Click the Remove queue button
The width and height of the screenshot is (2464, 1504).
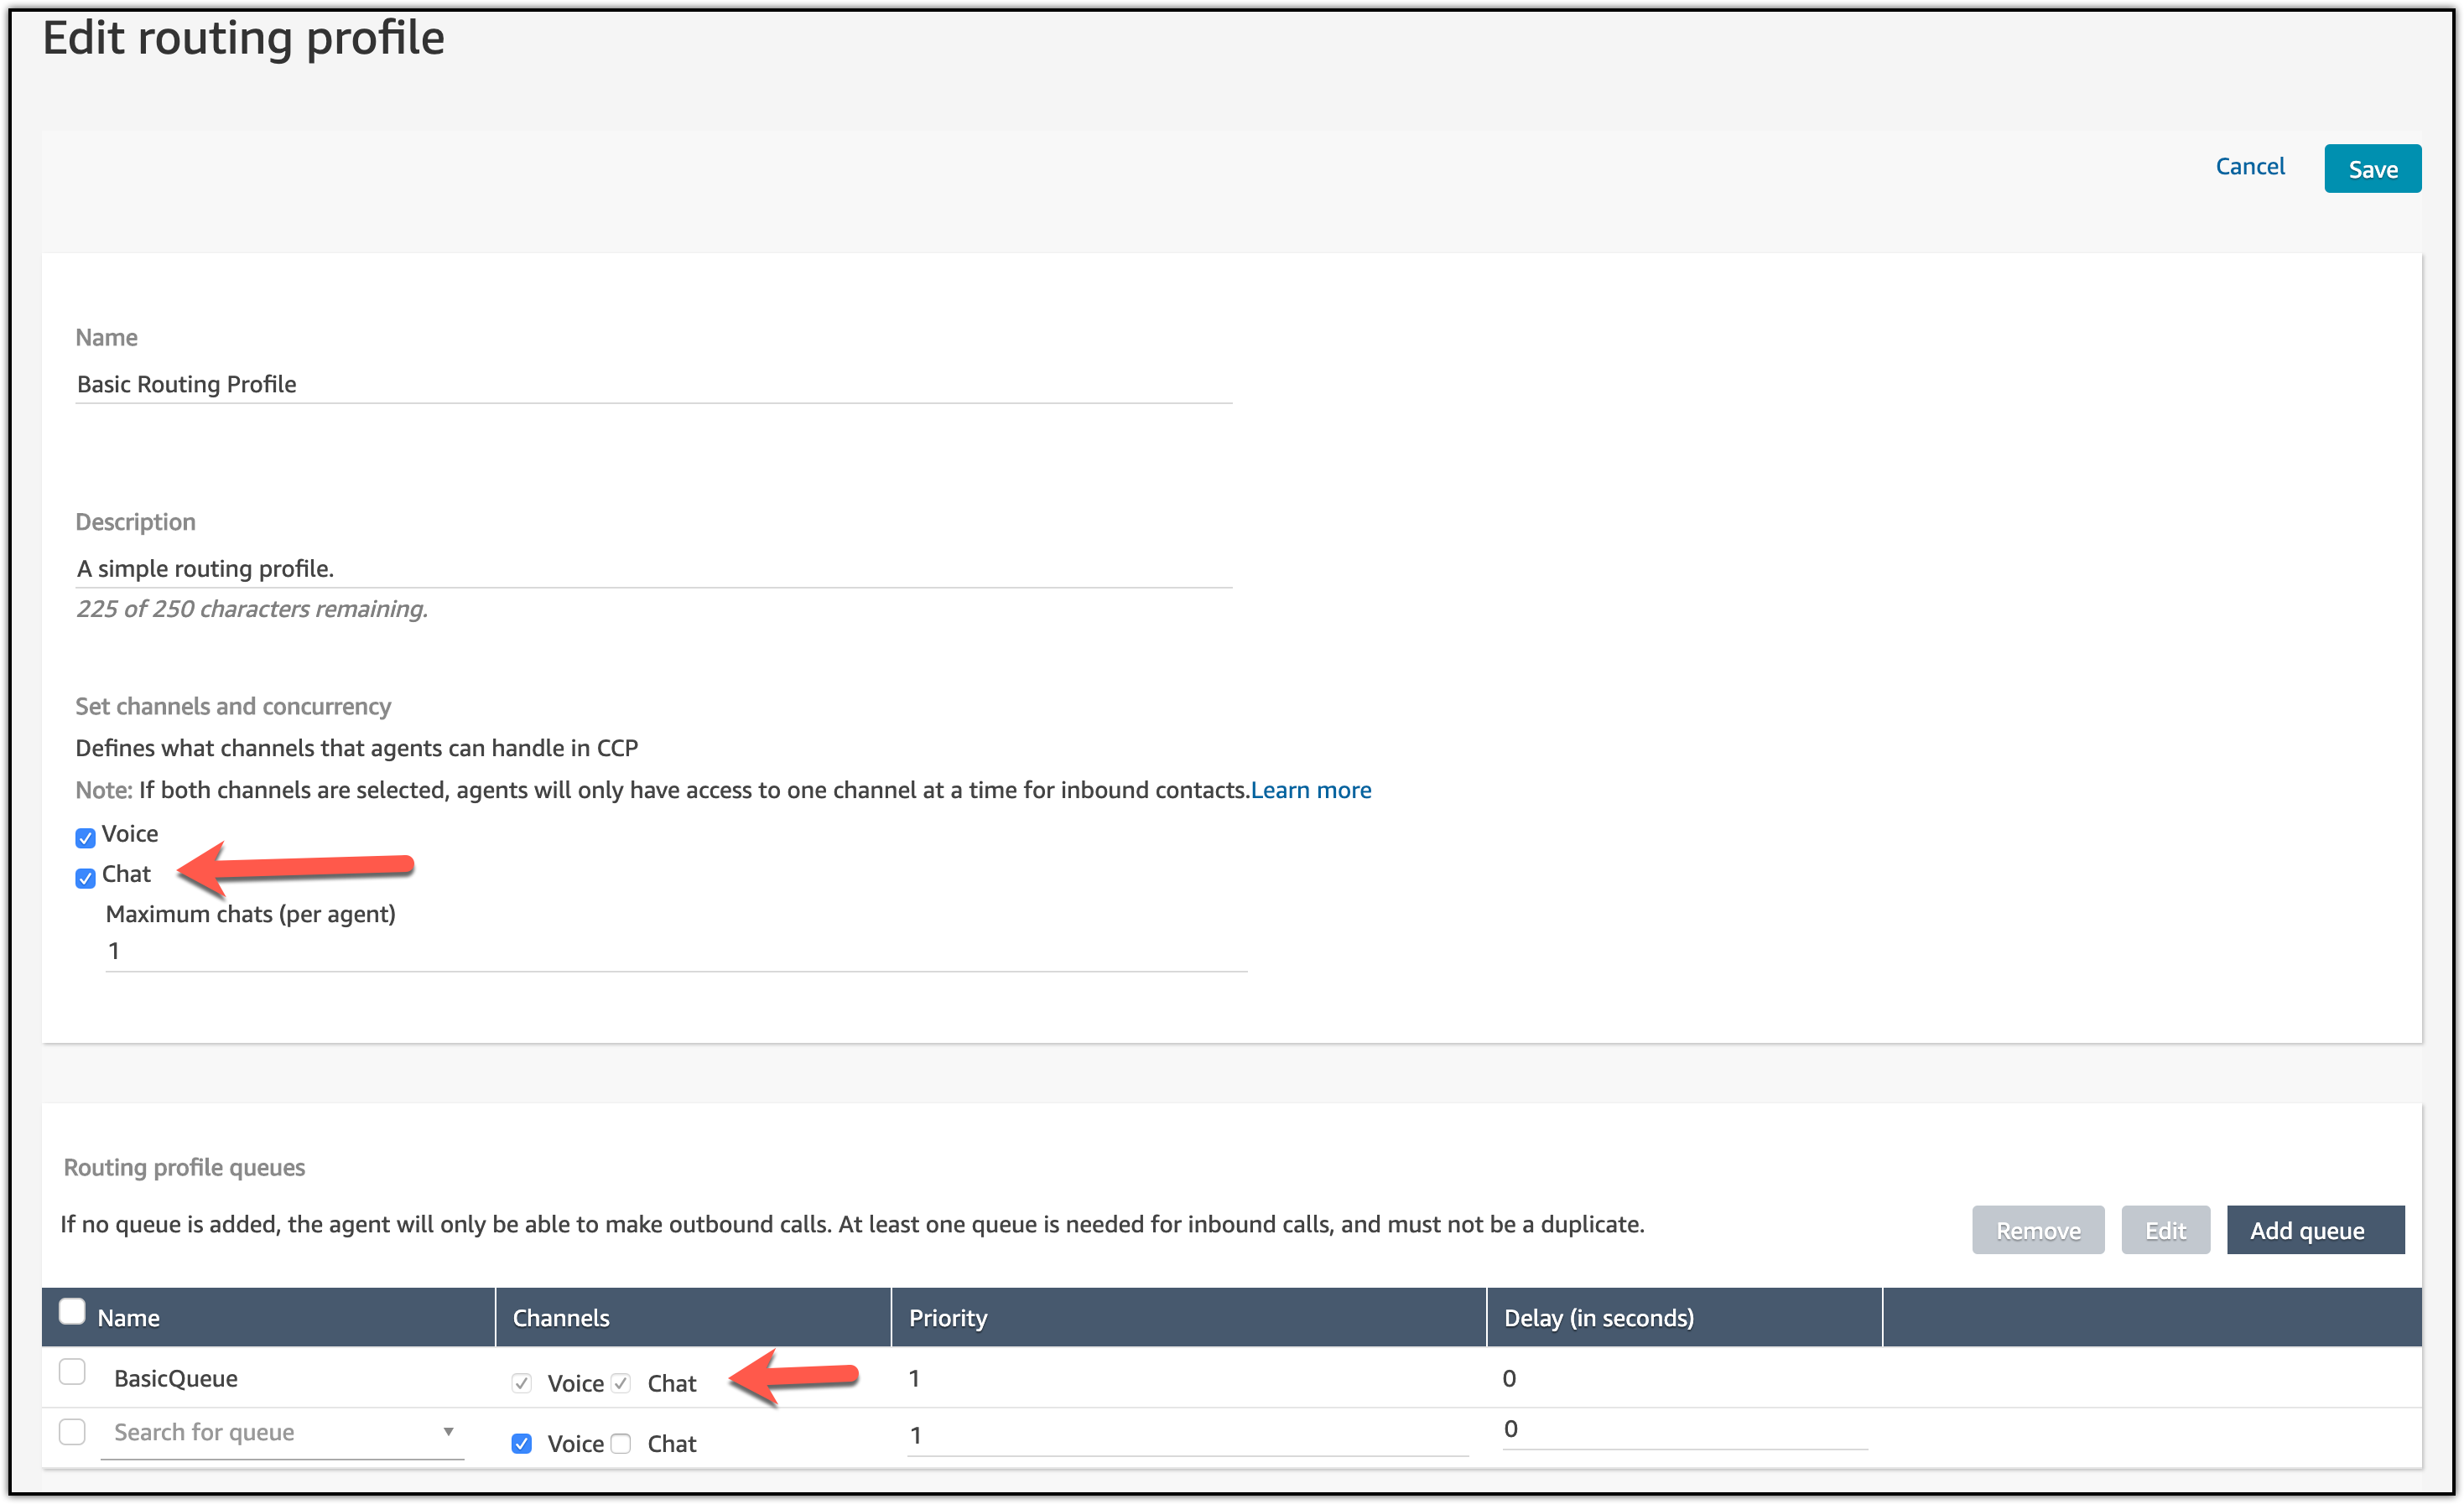point(2037,1230)
